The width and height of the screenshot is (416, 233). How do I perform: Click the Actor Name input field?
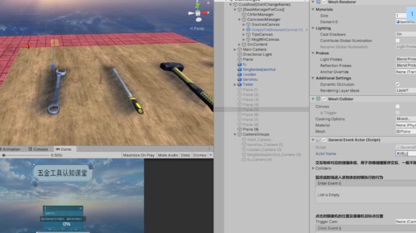[406, 154]
